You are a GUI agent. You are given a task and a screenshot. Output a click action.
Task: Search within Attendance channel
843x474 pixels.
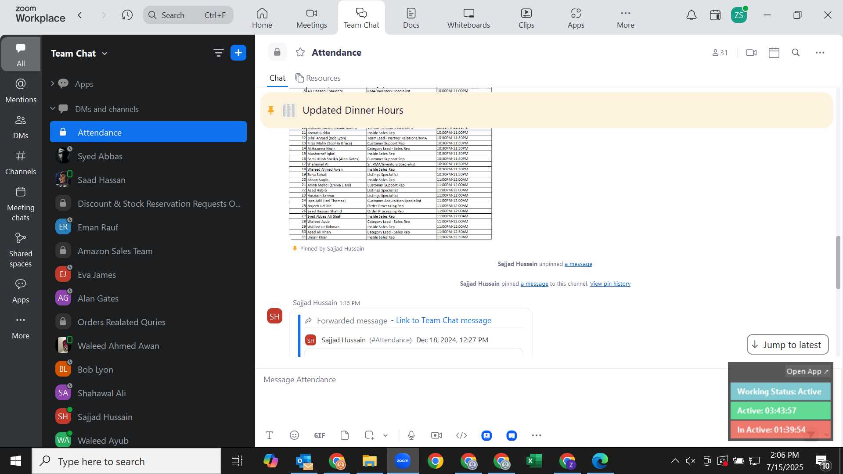tap(796, 53)
